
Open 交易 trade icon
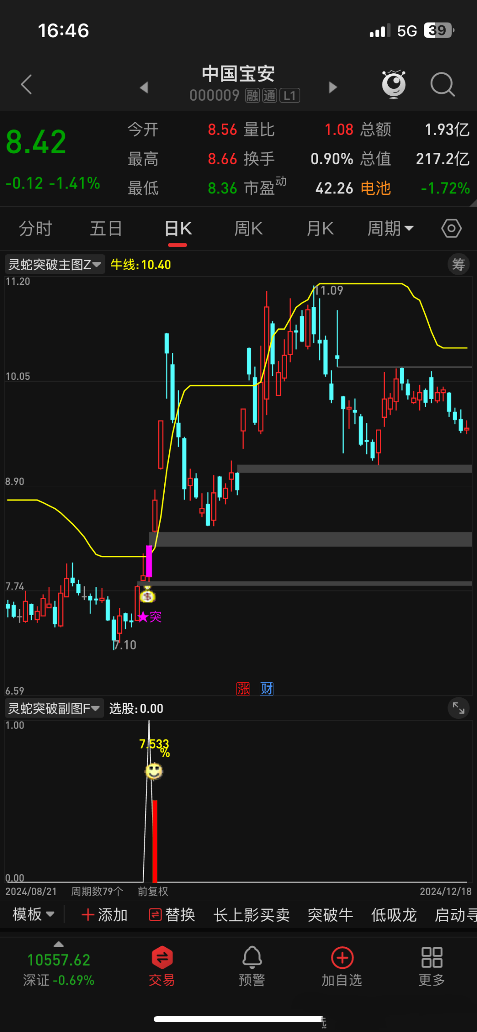pyautogui.click(x=162, y=967)
